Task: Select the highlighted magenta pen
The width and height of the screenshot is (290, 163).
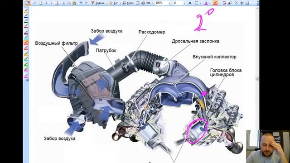Action: point(26,43)
